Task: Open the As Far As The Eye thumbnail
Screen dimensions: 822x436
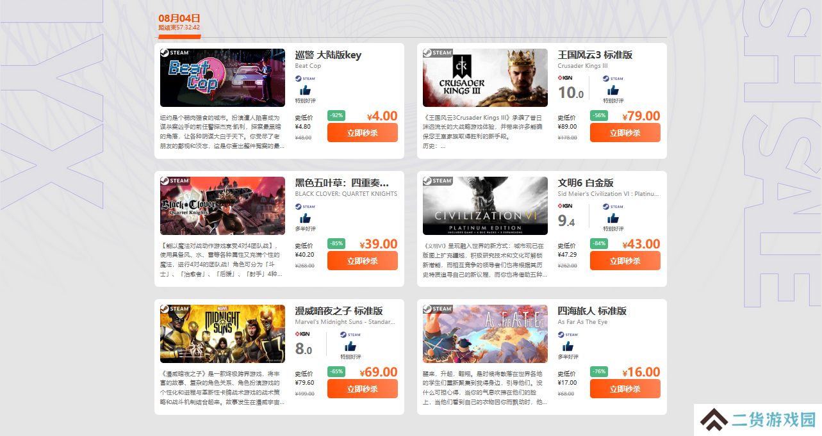Action: [485, 334]
